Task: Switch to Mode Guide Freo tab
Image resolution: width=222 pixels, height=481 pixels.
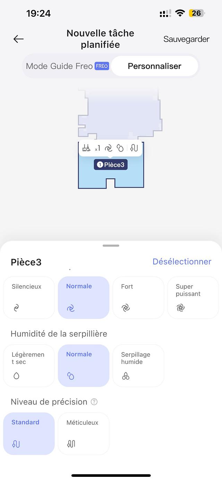Action: pos(67,66)
